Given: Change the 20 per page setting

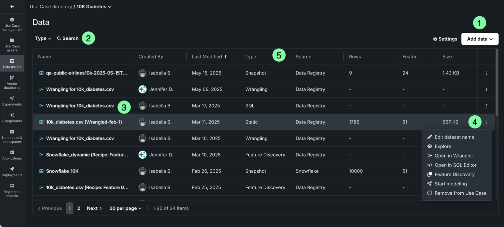Looking at the screenshot, I should point(125,208).
